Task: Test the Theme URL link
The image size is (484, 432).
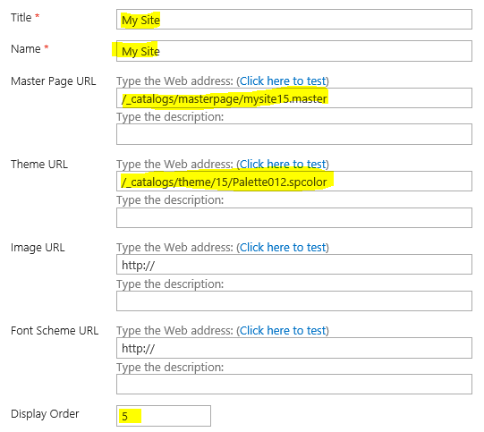Action: click(283, 165)
